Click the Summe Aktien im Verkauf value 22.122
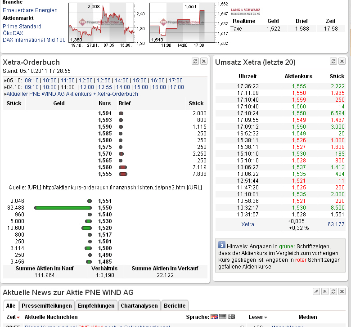This screenshot has width=351, height=327. [x=165, y=275]
